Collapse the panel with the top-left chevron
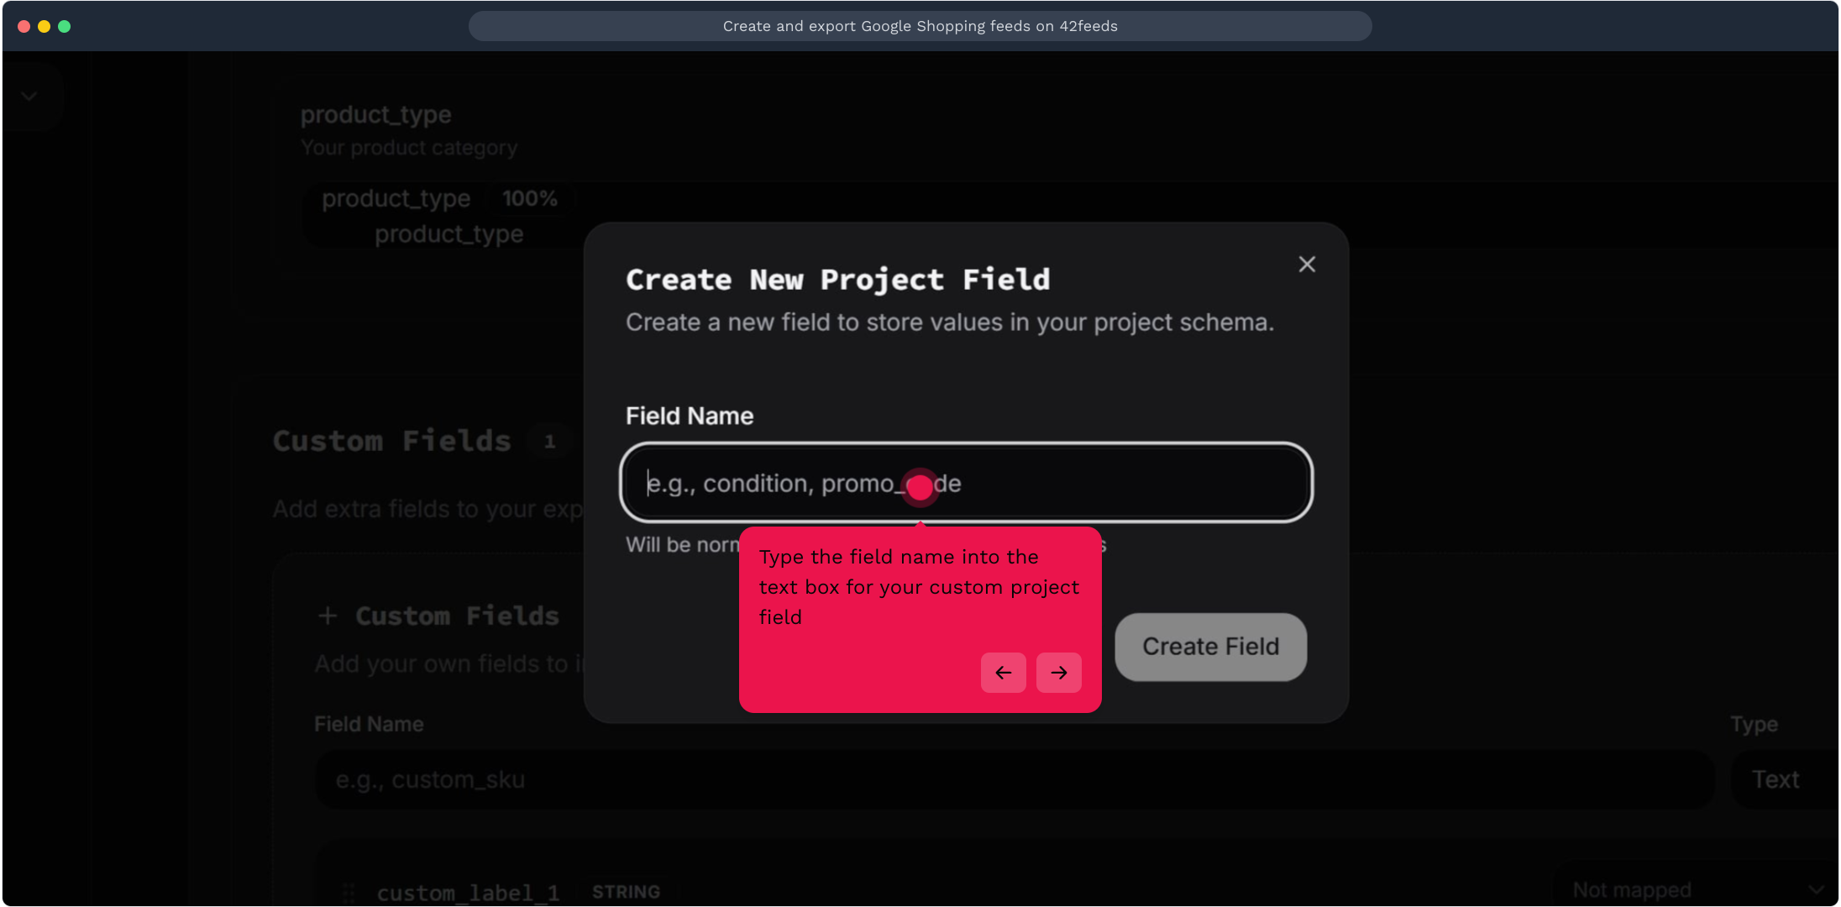This screenshot has width=1841, height=907. click(x=31, y=96)
